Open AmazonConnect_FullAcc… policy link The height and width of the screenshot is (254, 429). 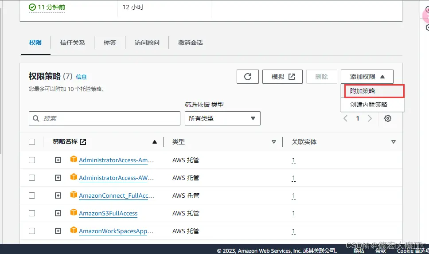[116, 195]
